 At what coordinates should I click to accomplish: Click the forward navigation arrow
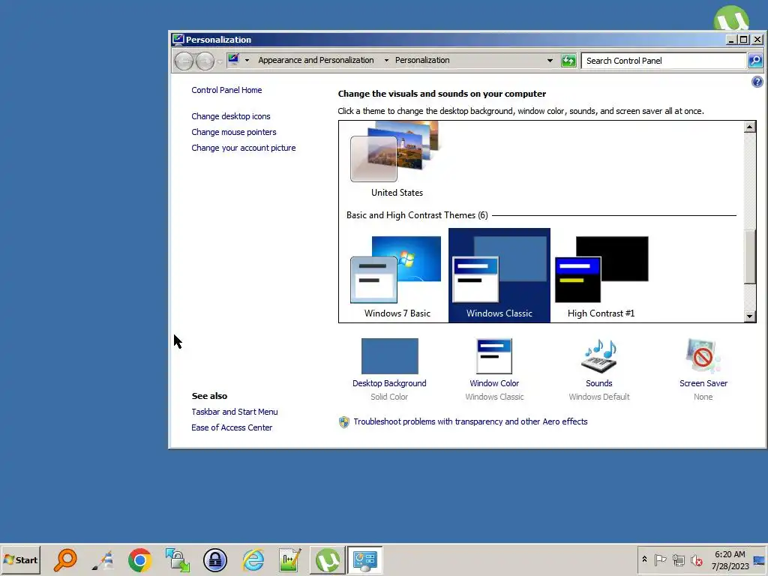(205, 61)
